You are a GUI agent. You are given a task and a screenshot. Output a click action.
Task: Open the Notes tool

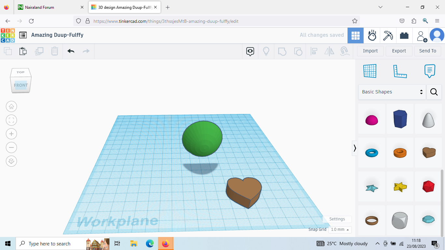pos(429,71)
